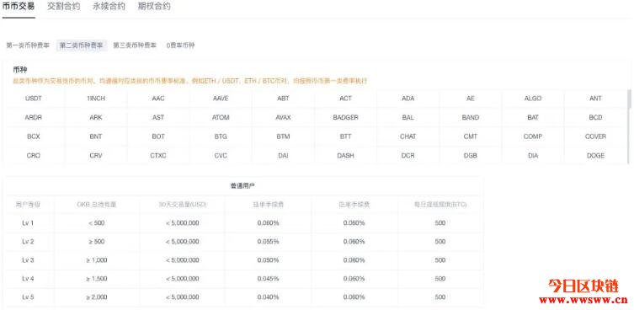Viewport: 634px width, 310px height.
Task: Select 第一类币种费率 filter
Action: [x=28, y=45]
